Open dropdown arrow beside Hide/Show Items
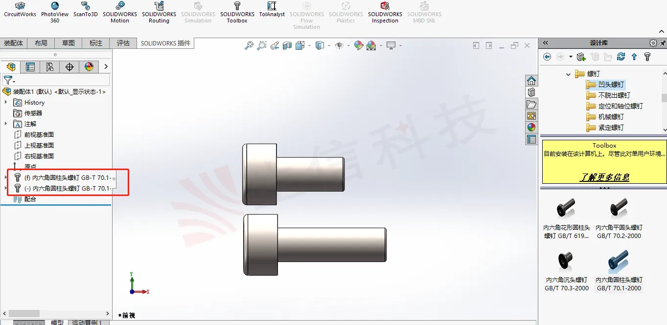Viewport: 667px width, 325px height. 348,45
